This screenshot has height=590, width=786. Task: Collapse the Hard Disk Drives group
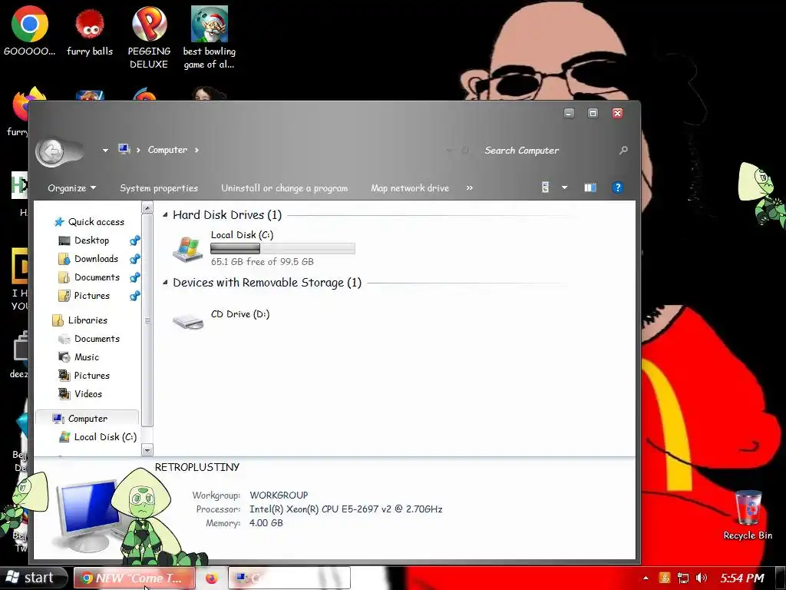coord(165,215)
